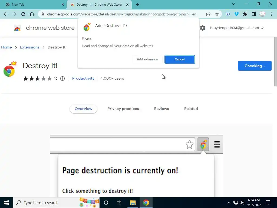Image resolution: width=277 pixels, height=208 pixels.
Task: Click the Checking... button
Action: [255, 66]
